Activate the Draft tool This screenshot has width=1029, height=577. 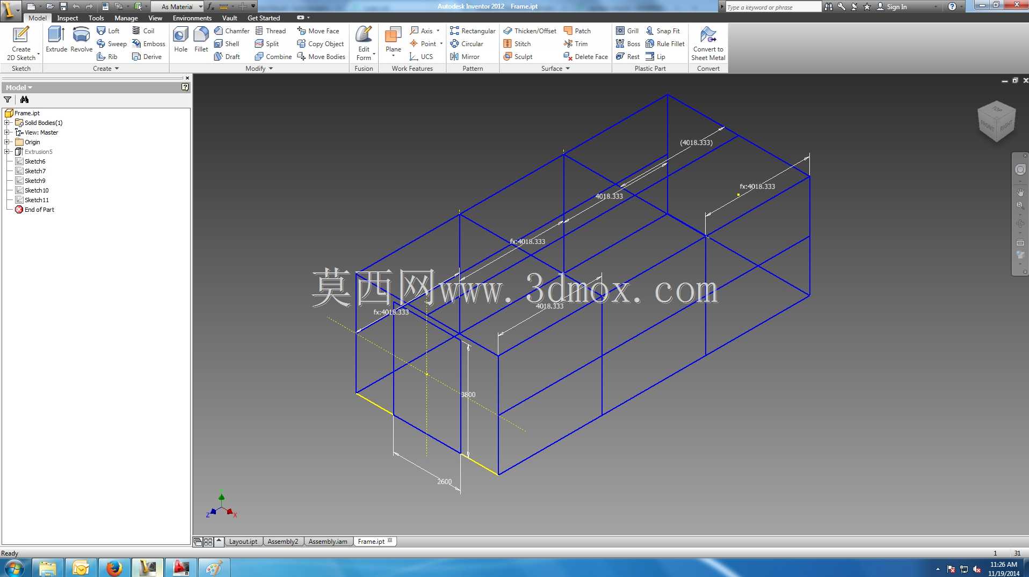[227, 57]
